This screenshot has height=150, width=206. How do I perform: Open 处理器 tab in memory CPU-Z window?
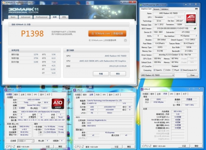(145, 94)
